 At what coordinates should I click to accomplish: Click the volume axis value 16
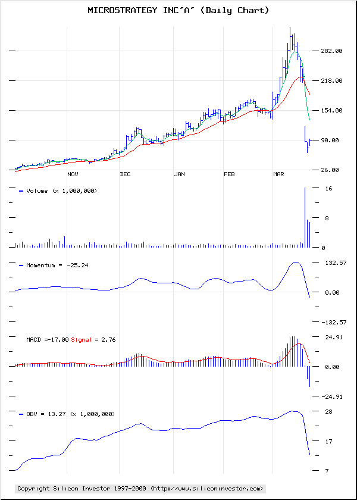[x=328, y=189]
